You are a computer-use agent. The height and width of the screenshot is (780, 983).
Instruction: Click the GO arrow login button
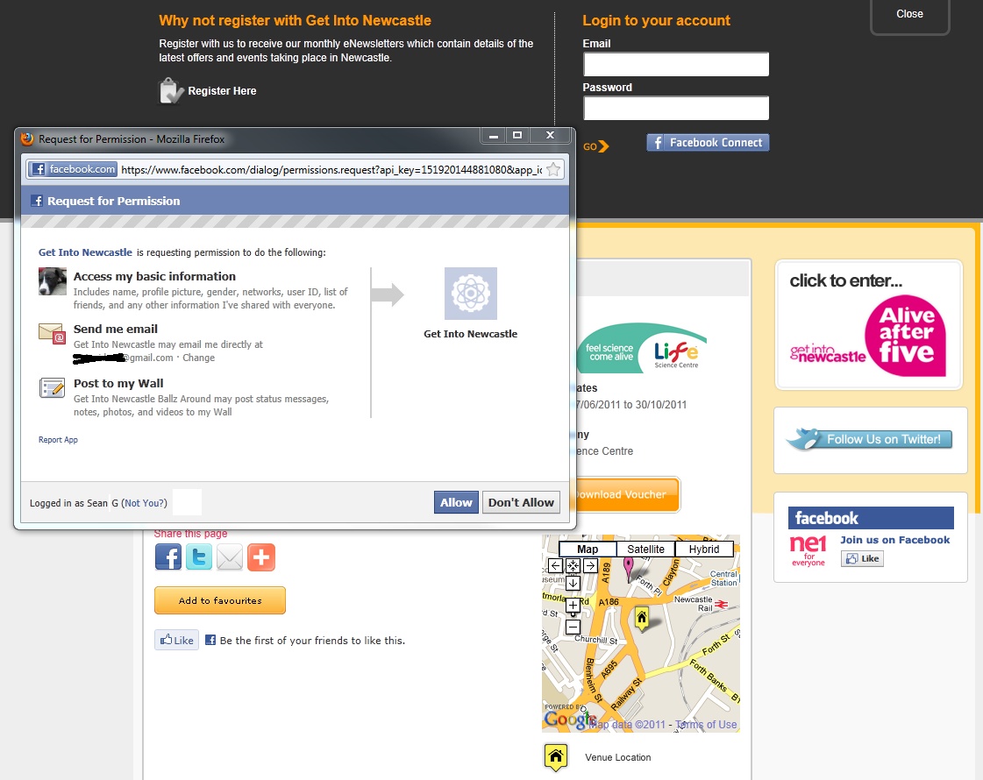pyautogui.click(x=596, y=146)
